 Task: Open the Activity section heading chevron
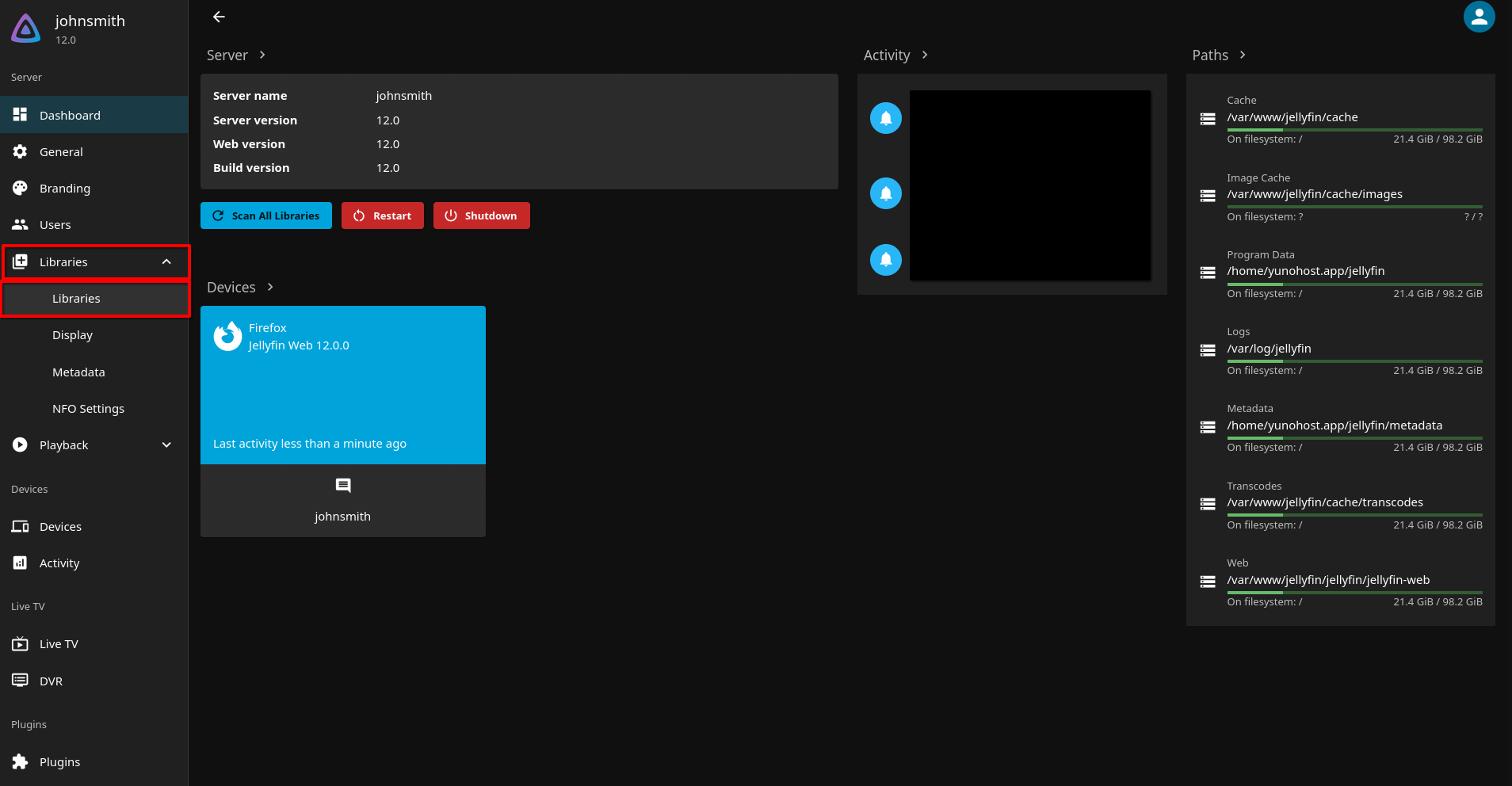924,55
